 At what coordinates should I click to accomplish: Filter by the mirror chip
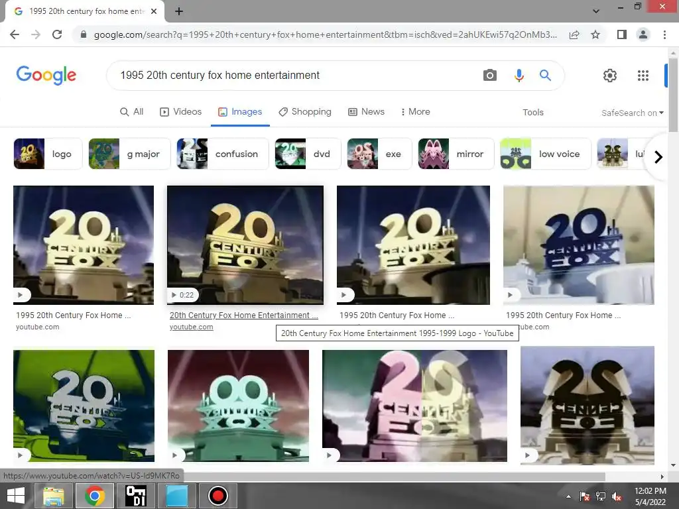(x=456, y=154)
